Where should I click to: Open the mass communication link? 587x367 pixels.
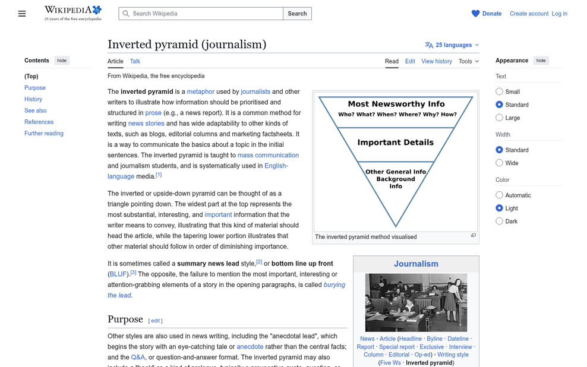[x=268, y=155]
